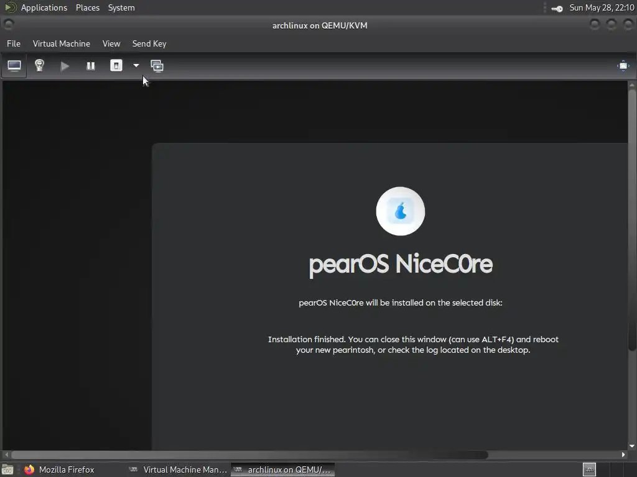Image resolution: width=637 pixels, height=477 pixels.
Task: Open shutdown options dropdown arrow
Action: tap(136, 65)
